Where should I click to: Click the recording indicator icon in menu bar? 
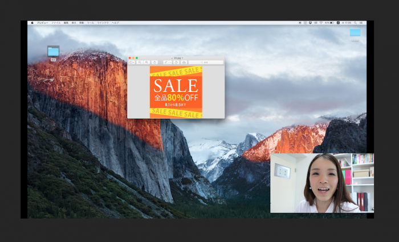(x=300, y=23)
